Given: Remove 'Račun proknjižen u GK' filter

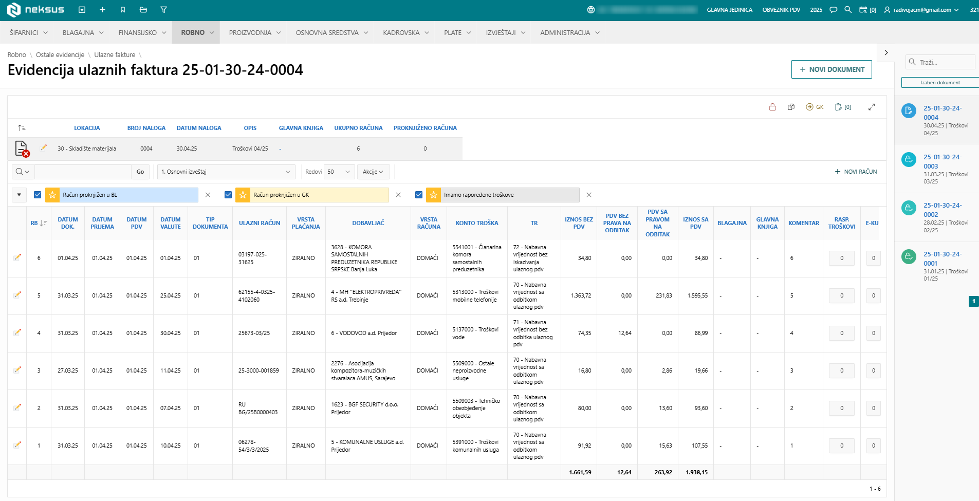Looking at the screenshot, I should [x=398, y=195].
